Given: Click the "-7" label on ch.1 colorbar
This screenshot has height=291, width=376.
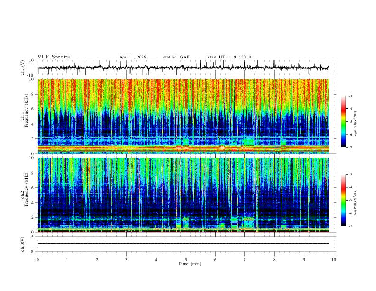Looking at the screenshot, I should (350, 147).
